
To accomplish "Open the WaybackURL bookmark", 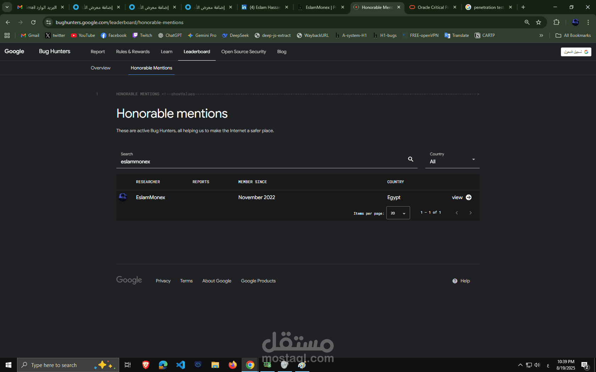I will tap(313, 35).
